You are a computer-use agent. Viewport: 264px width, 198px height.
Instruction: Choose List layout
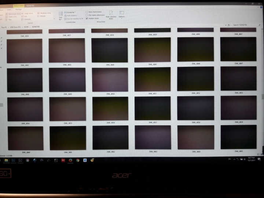coord(24,16)
